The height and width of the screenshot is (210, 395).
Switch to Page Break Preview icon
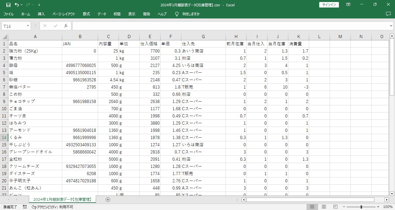335,207
